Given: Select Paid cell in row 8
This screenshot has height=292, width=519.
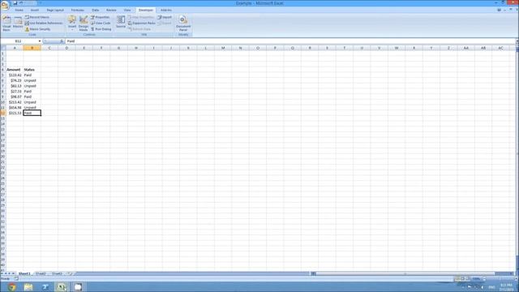Looking at the screenshot, I should [x=32, y=91].
